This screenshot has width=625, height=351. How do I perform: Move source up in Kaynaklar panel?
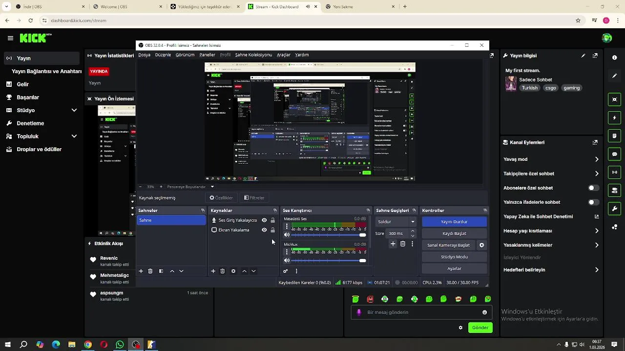pyautogui.click(x=244, y=271)
